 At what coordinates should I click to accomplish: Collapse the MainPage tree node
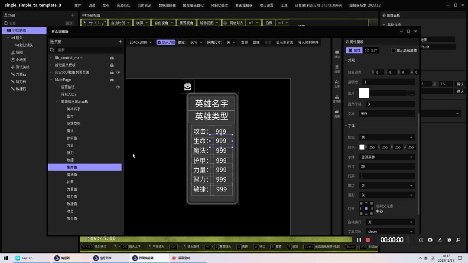51,80
